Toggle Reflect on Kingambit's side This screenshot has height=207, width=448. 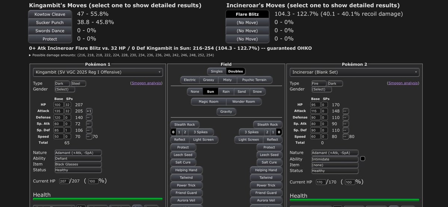point(180,140)
